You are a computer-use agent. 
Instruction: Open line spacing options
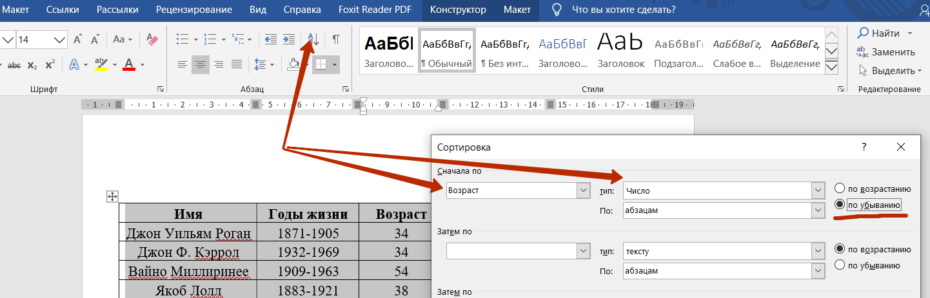pyautogui.click(x=260, y=64)
